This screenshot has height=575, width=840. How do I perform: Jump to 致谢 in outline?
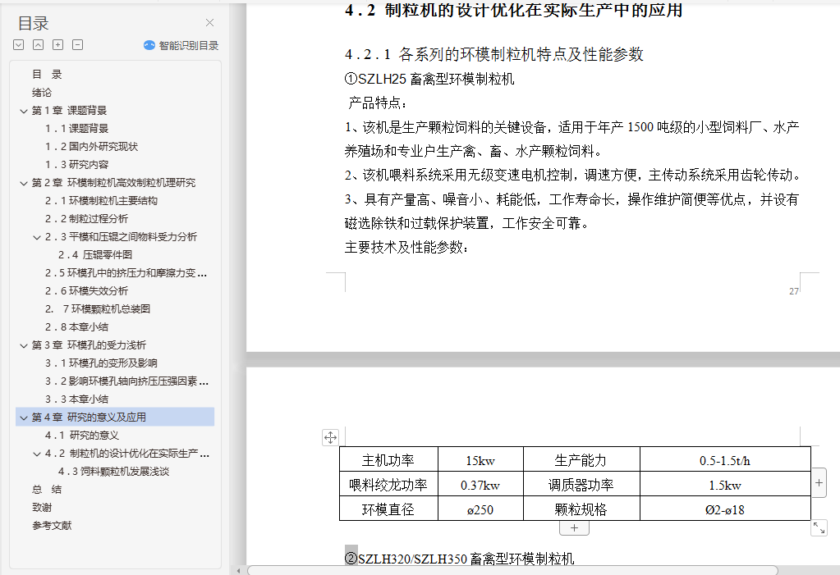pos(42,508)
